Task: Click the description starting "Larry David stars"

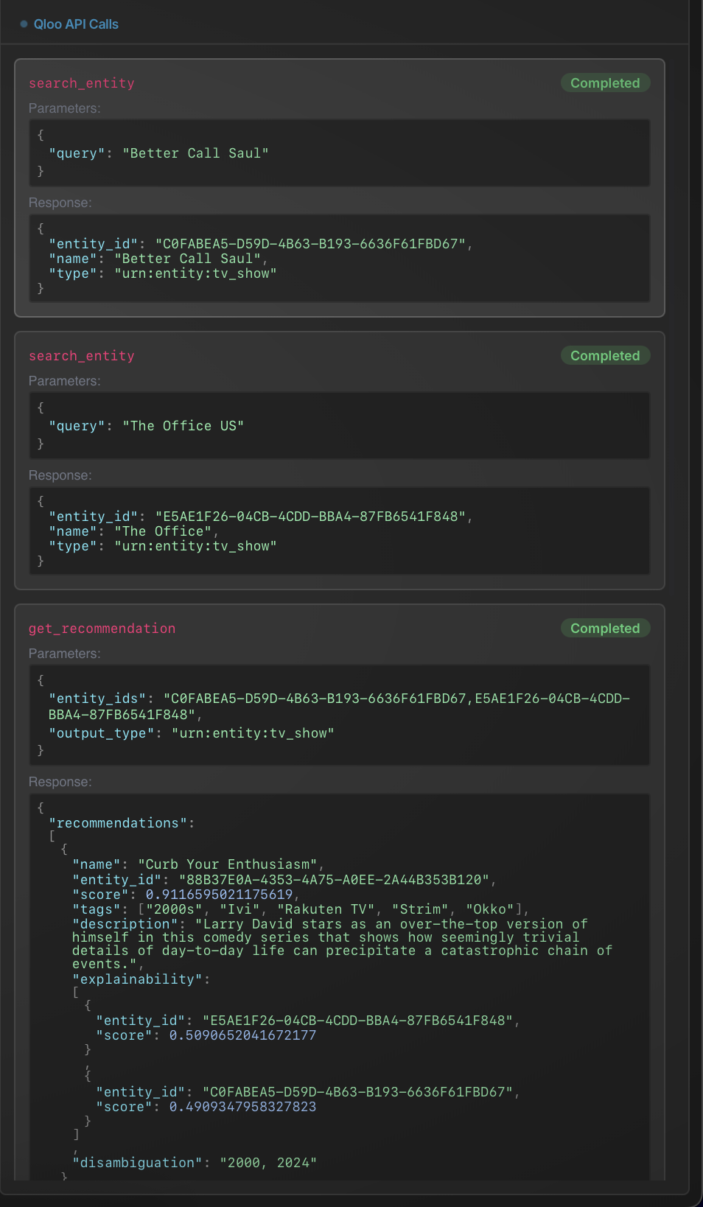Action: tap(342, 944)
